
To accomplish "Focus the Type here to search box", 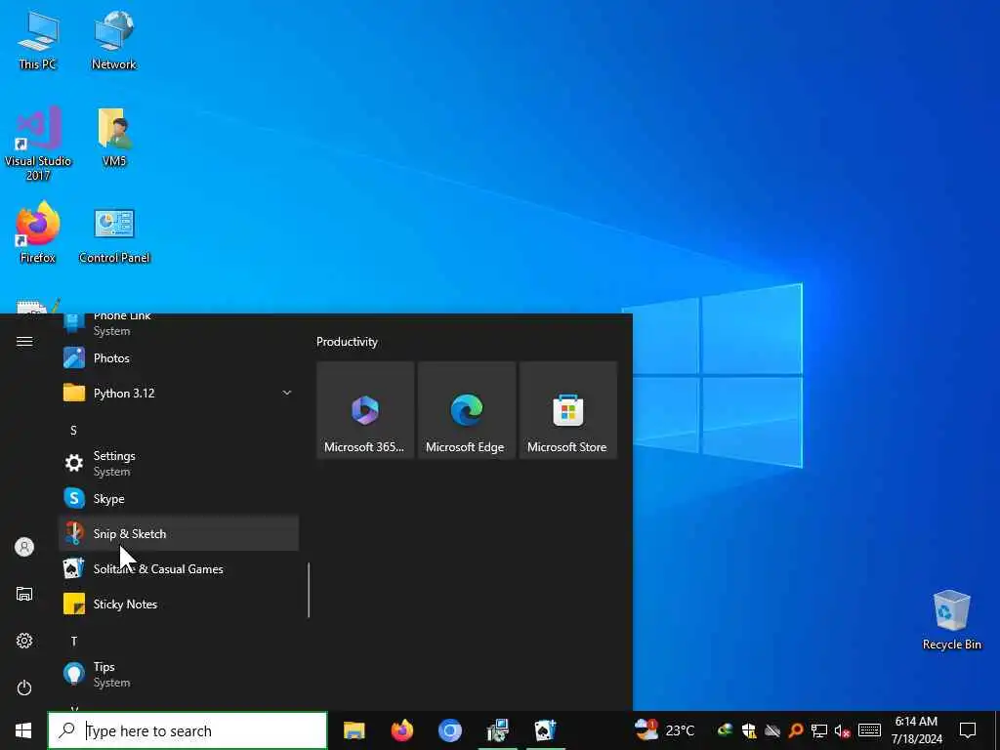I will point(187,730).
